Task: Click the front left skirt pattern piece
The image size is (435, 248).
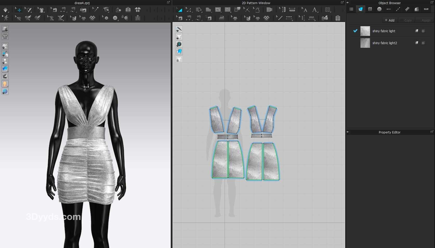Action: 220,159
